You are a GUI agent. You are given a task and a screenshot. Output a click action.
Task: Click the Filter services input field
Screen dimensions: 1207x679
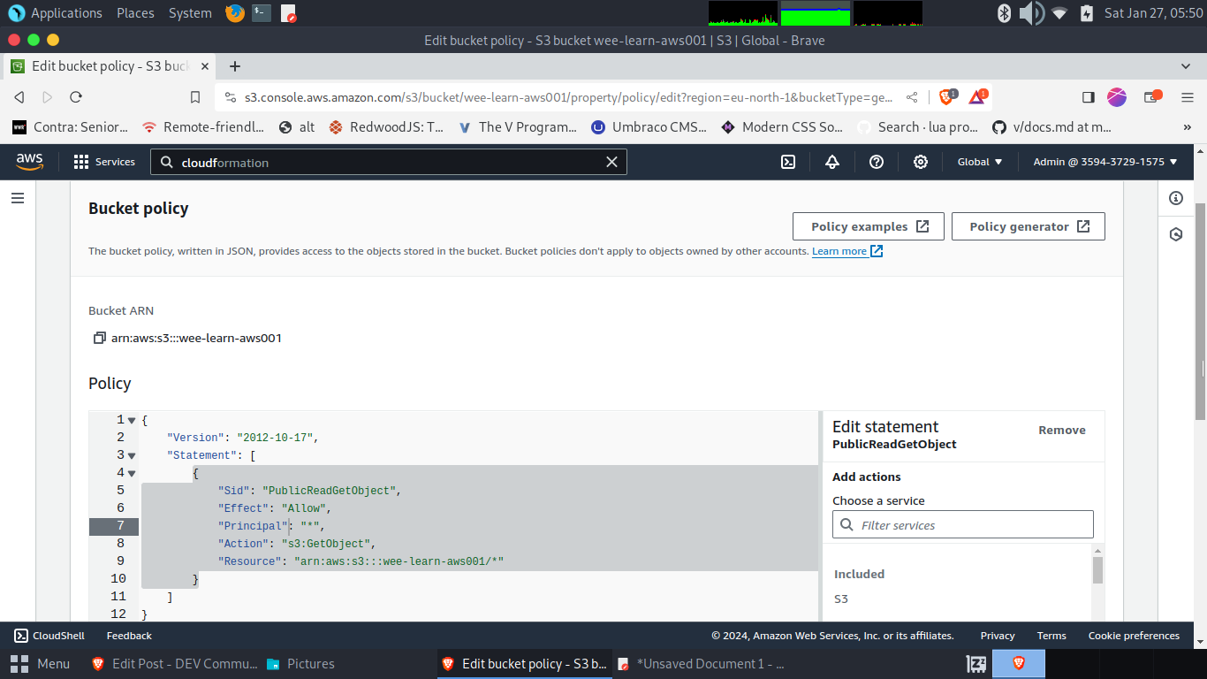962,525
